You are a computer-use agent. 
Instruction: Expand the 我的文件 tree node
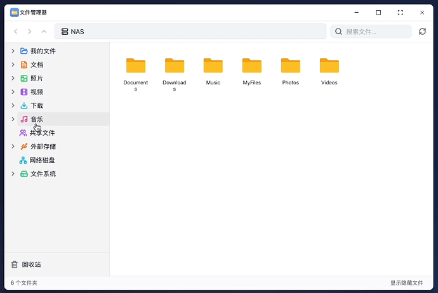click(x=13, y=51)
